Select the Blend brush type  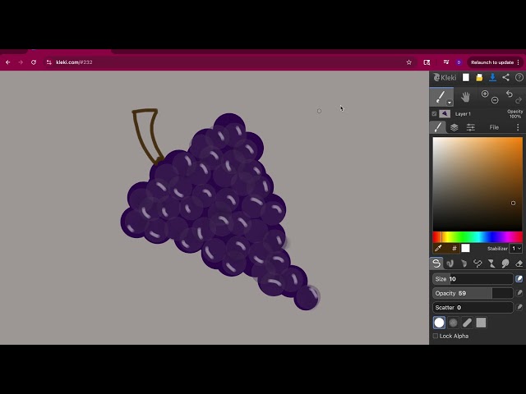(x=450, y=263)
